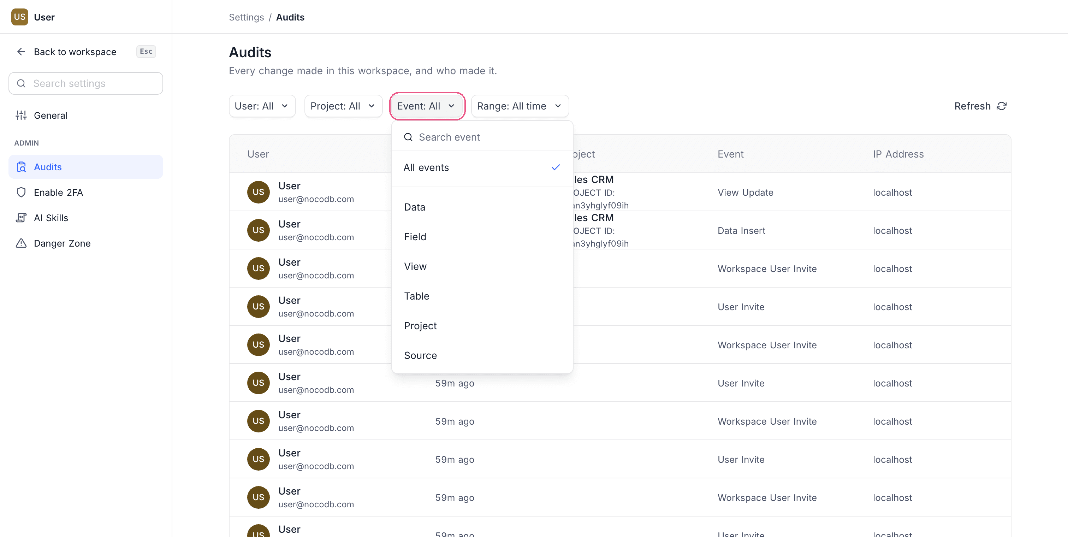Viewport: 1068px width, 537px height.
Task: Choose Source in the event list
Action: coord(482,355)
